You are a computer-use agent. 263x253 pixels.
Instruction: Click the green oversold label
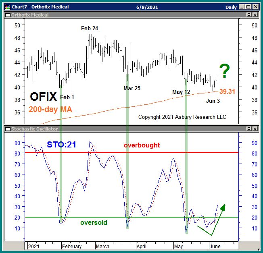point(94,222)
